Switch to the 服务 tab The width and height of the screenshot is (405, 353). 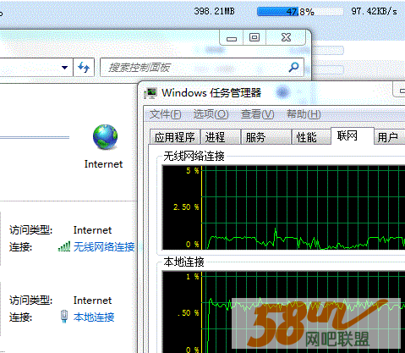(266, 137)
